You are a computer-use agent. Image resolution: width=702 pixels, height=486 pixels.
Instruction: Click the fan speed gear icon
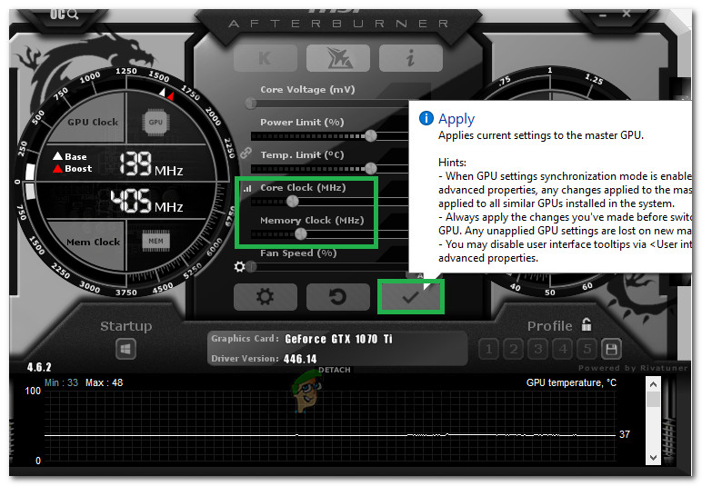point(239,267)
